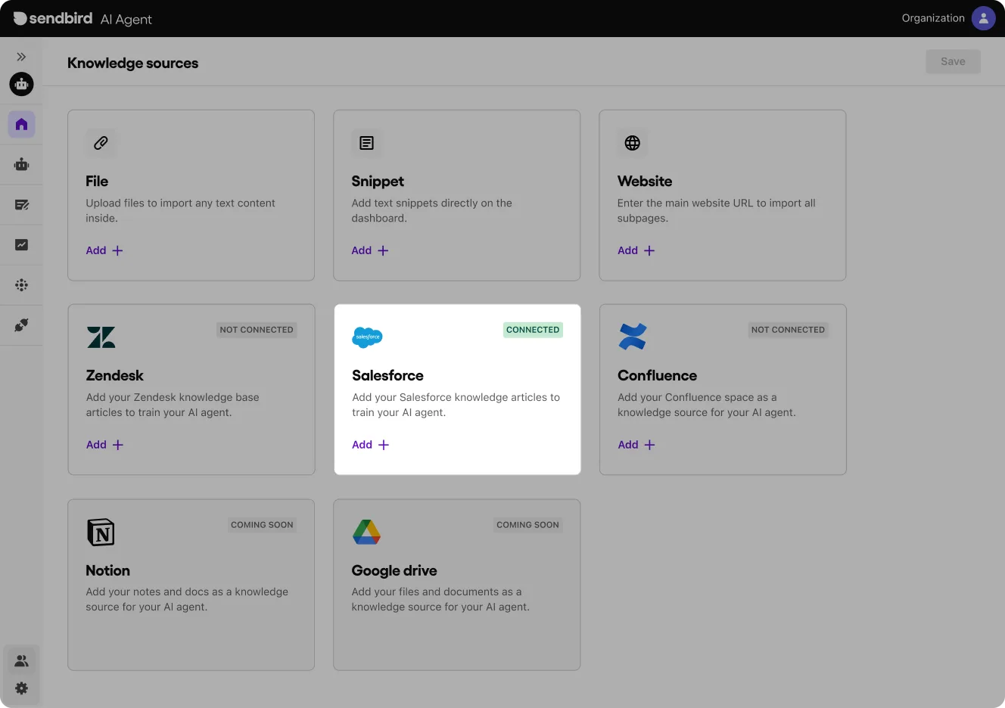Screen dimensions: 1005x708
Task: Click 'Add your Salesforce knowledge articles' description
Action: point(456,405)
